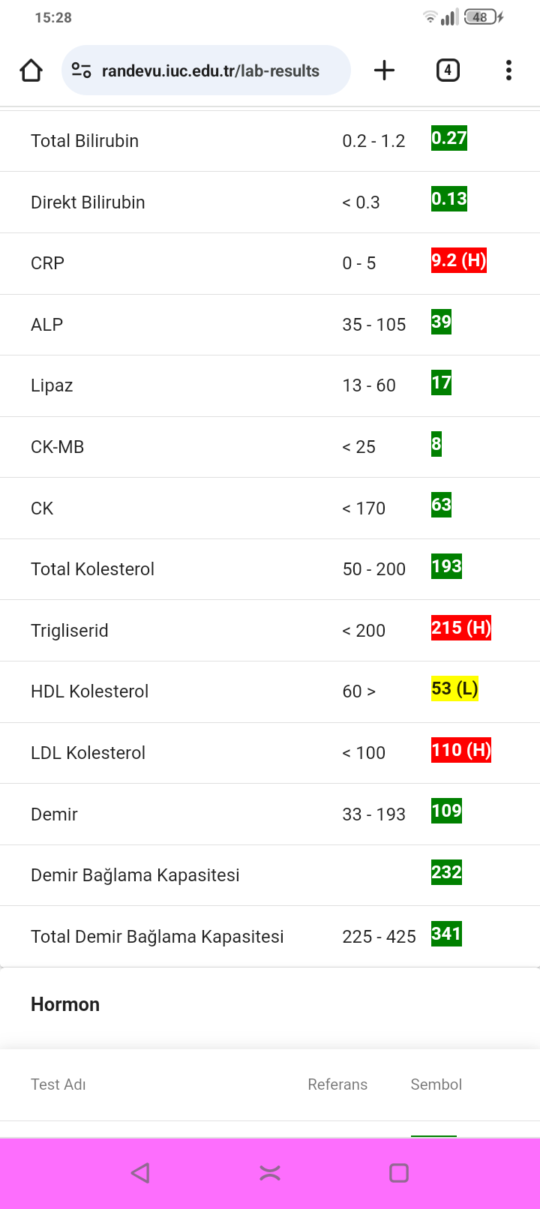Viewport: 540px width, 1209px height.
Task: Open the three-dot browser menu
Action: 508,70
